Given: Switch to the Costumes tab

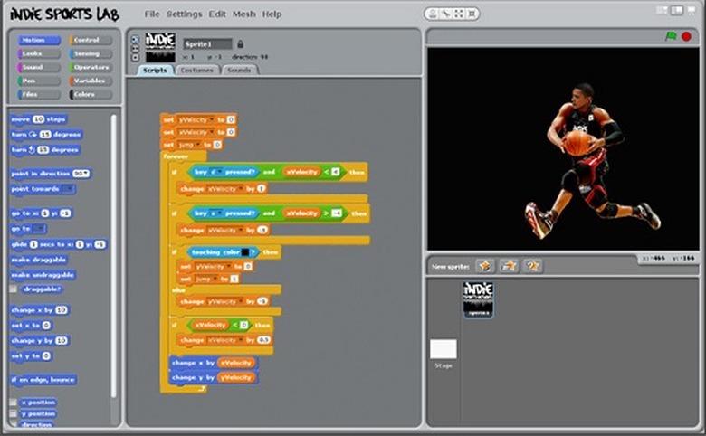Looking at the screenshot, I should point(196,70).
